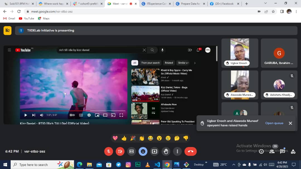Select the All filter chip
301x169 pixels.
[135, 63]
